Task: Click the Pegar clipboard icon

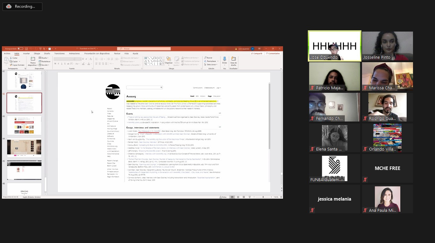Action: pyautogui.click(x=6, y=59)
